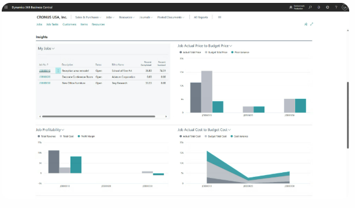Screen dimensions: 355x208
Task: Toggle Actual Total Price legend item
Action: point(190,53)
